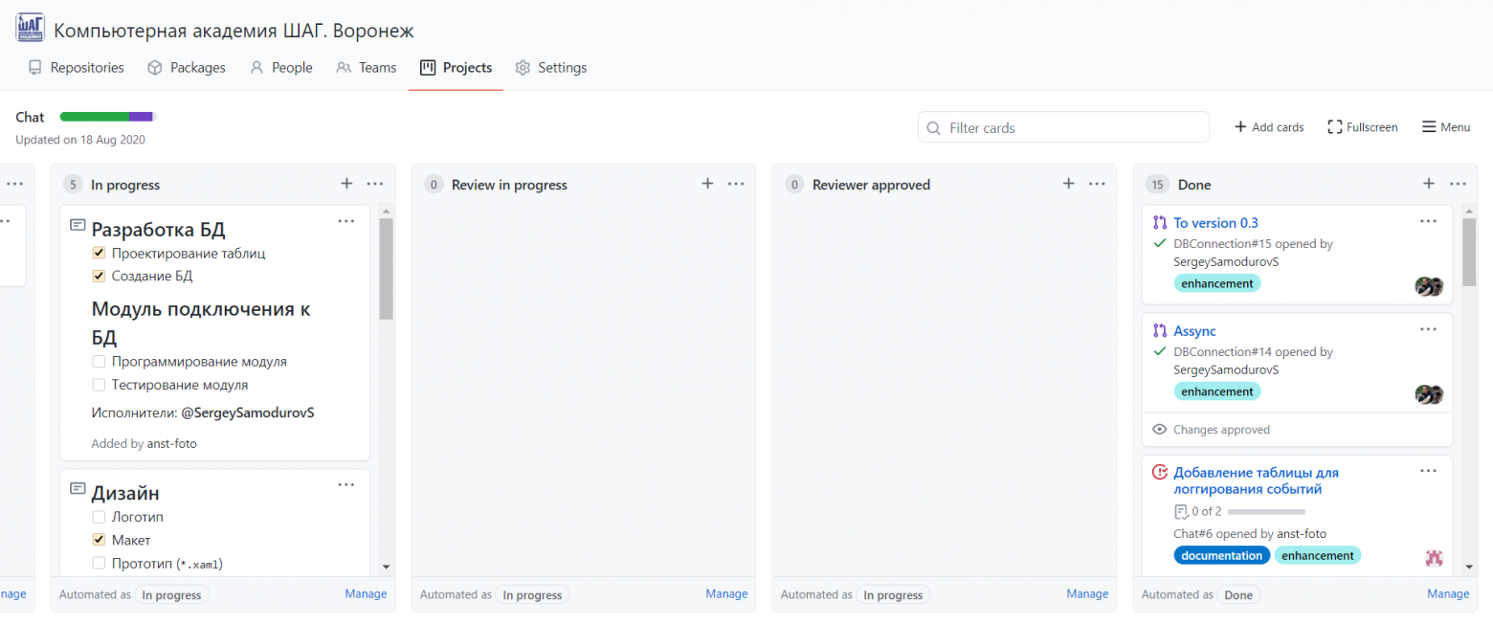Click the note icon on the Дизайн card
This screenshot has height=625, width=1493.
[x=77, y=488]
